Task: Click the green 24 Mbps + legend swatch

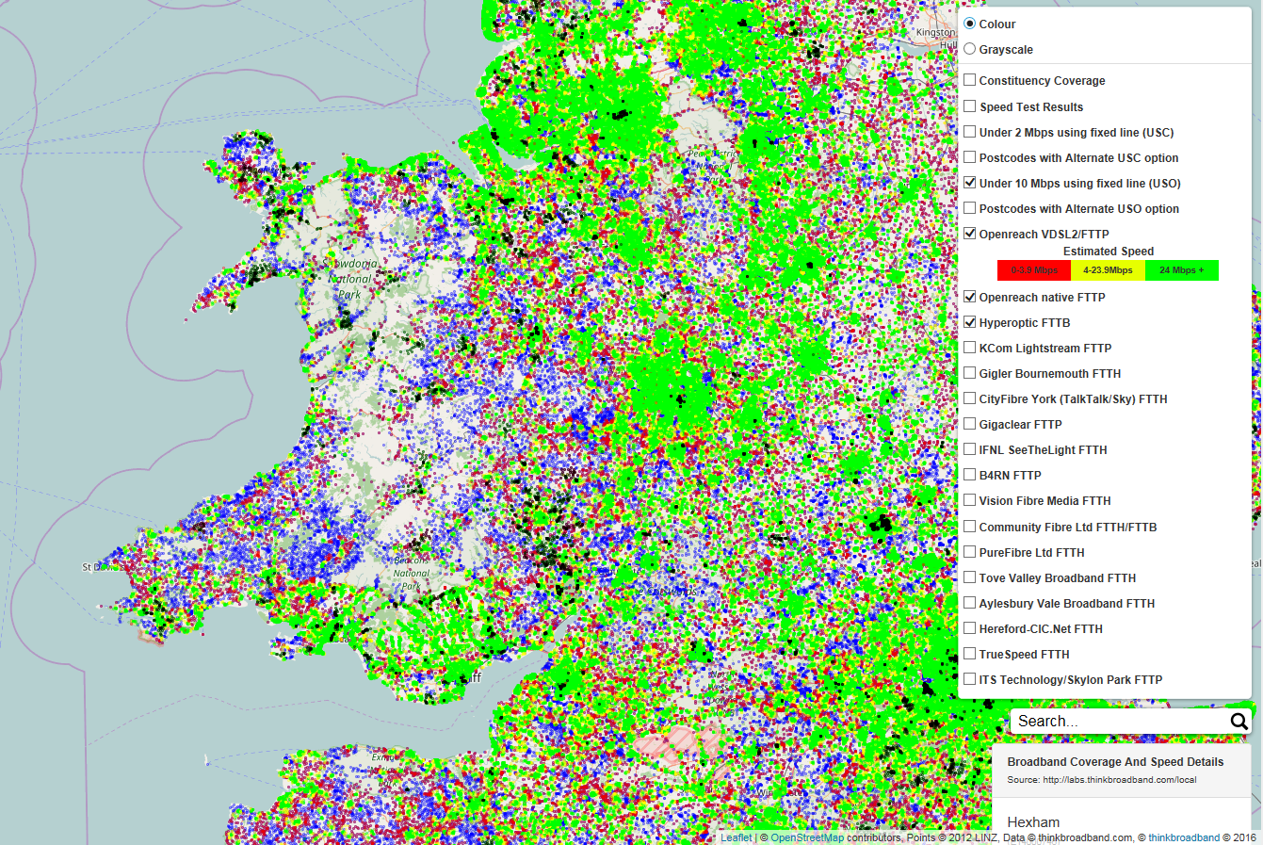Action: 1181,270
